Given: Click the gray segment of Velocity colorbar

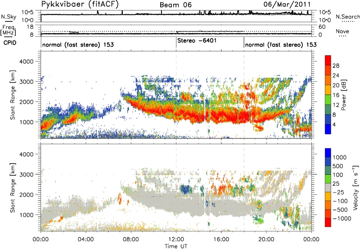Looking at the screenshot, I should [328, 187].
